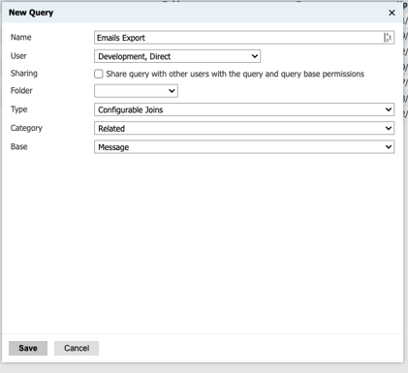Click the Folder field label
The image size is (408, 373).
point(21,90)
